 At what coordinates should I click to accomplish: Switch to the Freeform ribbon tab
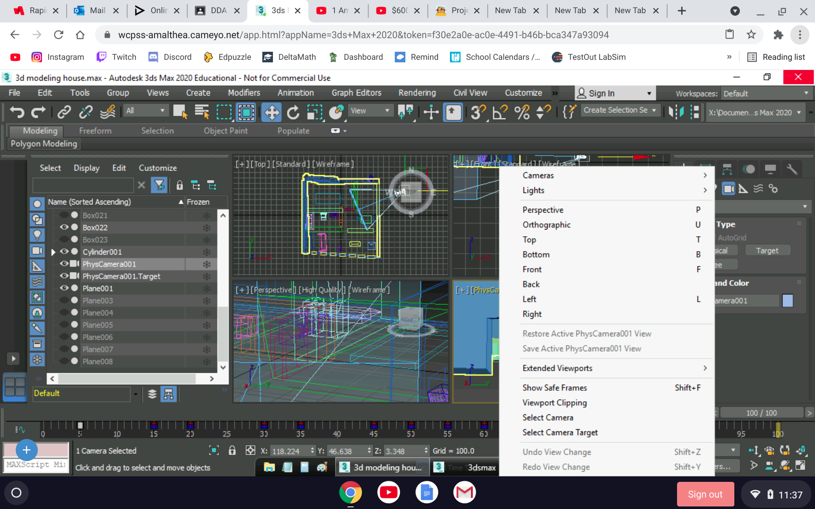(x=95, y=131)
